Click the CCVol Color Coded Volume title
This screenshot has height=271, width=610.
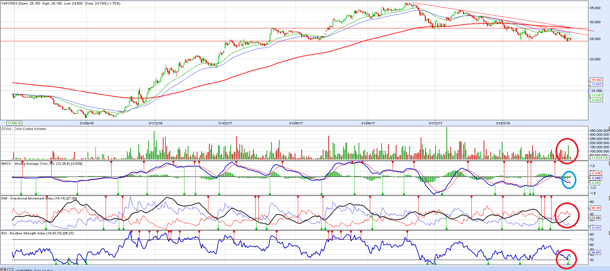coord(24,129)
